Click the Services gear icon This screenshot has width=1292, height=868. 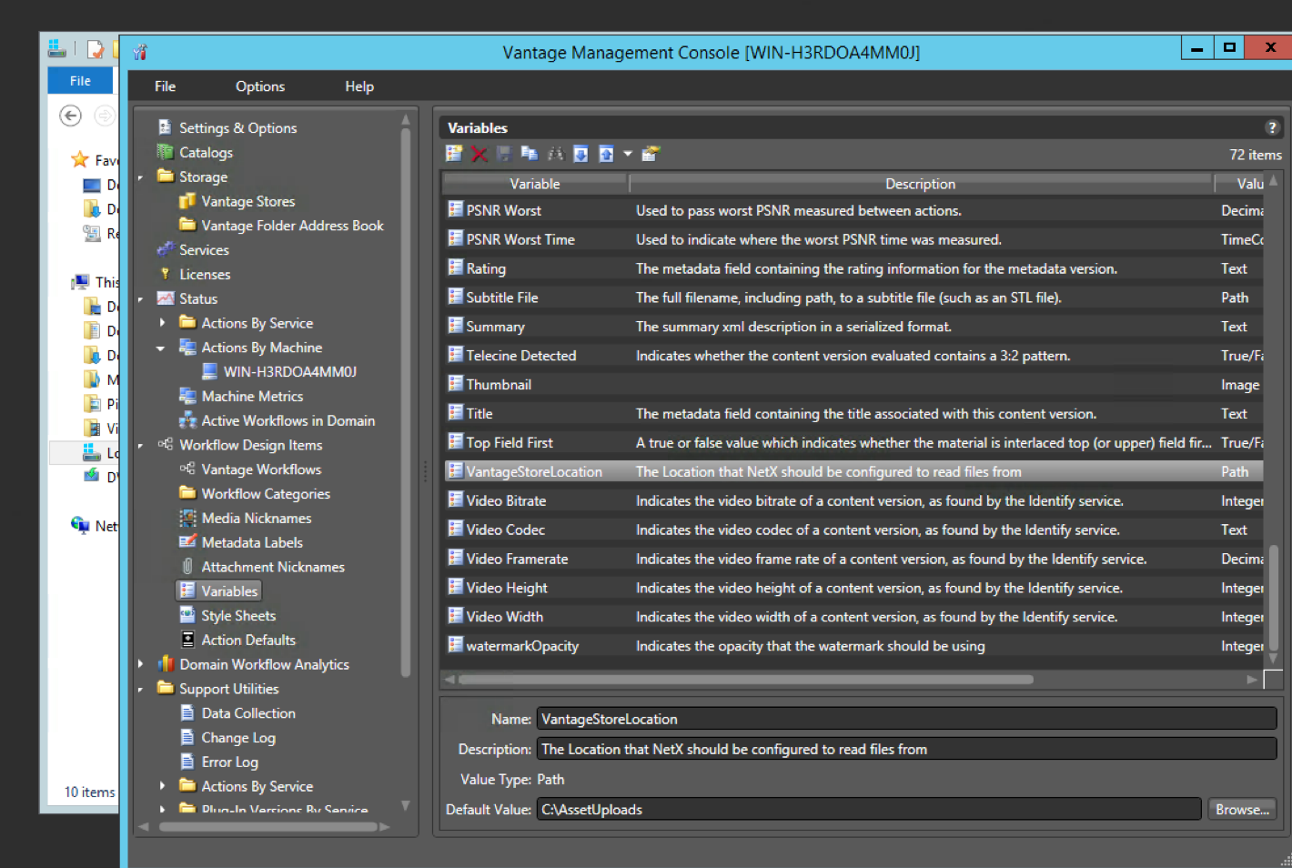coord(165,249)
